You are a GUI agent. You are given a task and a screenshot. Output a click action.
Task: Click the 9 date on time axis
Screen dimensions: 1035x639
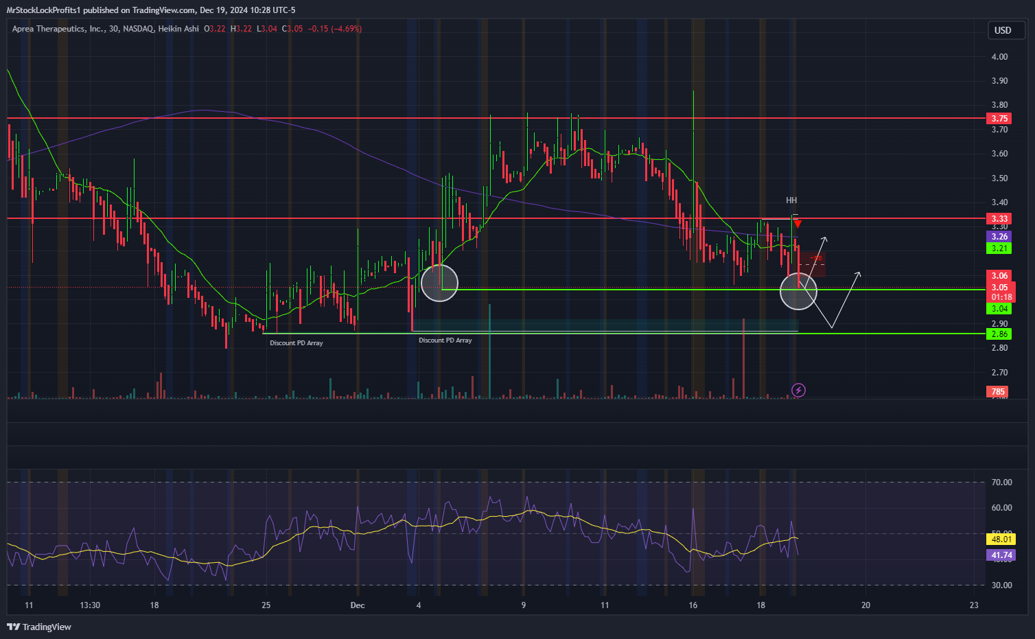pyautogui.click(x=524, y=605)
